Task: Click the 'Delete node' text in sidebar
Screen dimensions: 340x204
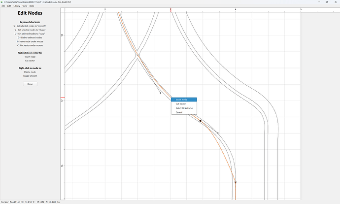Action: (30, 72)
